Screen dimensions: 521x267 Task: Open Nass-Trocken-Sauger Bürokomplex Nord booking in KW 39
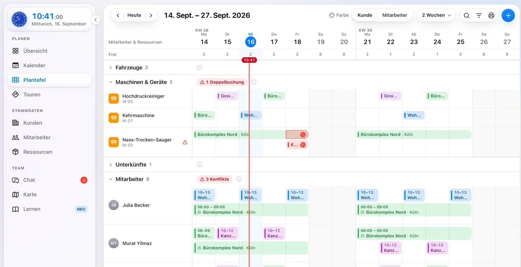[414, 134]
